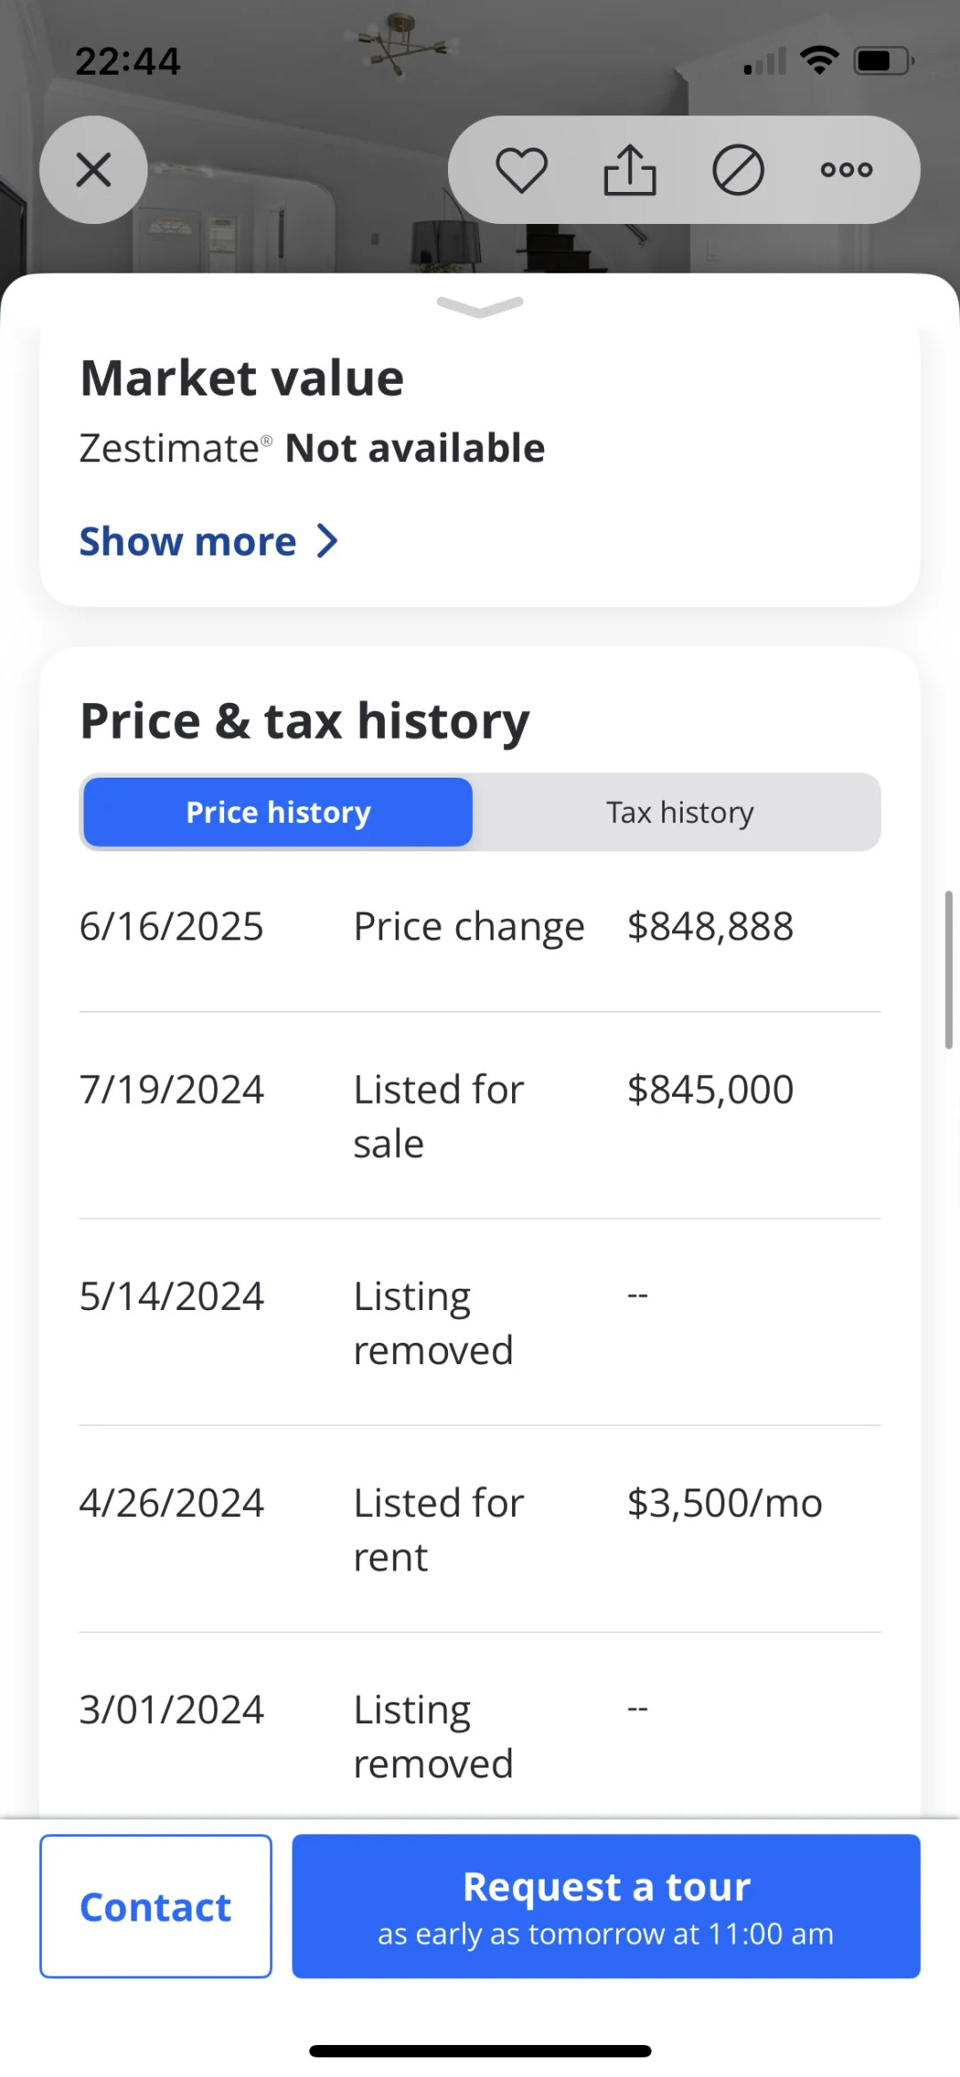Viewport: 960px width, 2077px height.
Task: Hide this listing with the circle-slash icon
Action: tap(738, 170)
